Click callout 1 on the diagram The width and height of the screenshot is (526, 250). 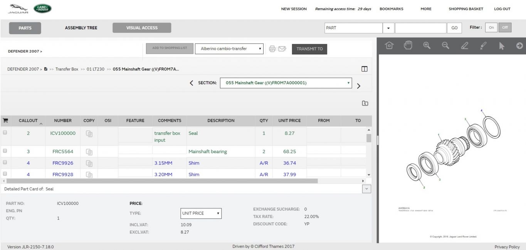439,135
